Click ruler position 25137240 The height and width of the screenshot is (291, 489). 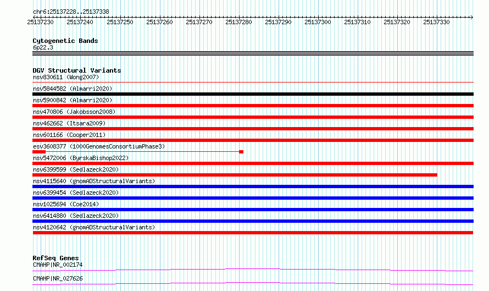click(x=80, y=22)
